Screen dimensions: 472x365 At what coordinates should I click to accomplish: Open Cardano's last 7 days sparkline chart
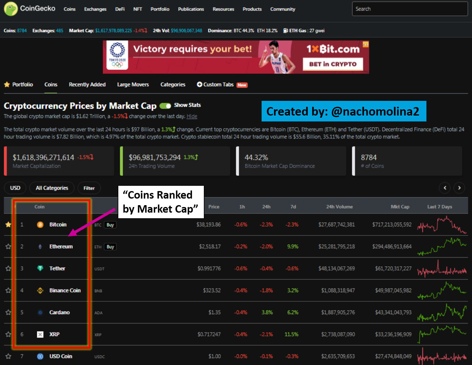click(x=442, y=313)
